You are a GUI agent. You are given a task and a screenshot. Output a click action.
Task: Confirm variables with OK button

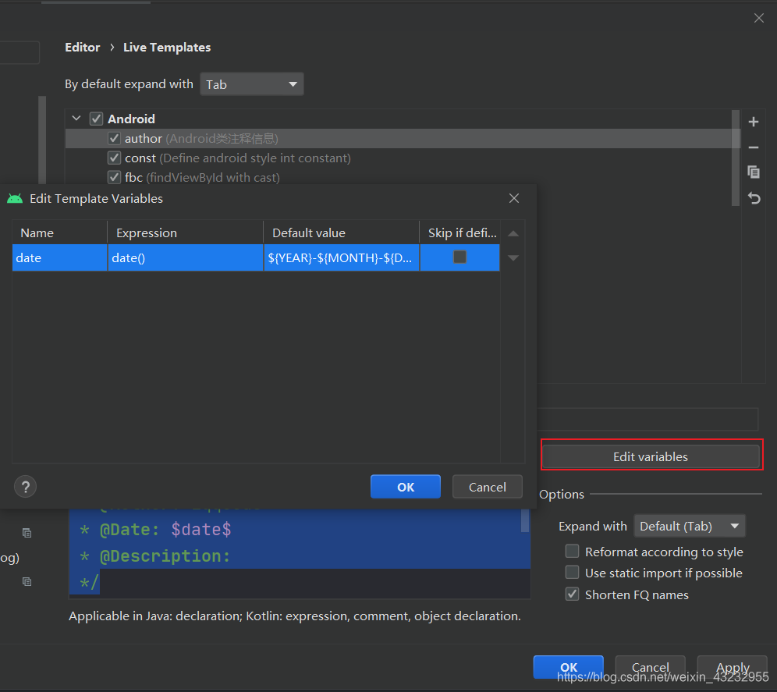click(406, 486)
